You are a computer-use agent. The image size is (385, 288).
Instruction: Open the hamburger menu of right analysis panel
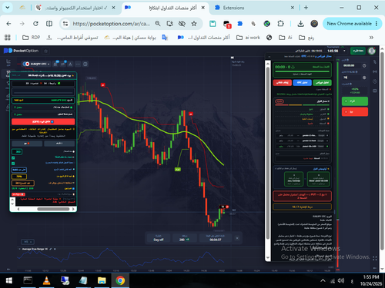click(x=269, y=56)
